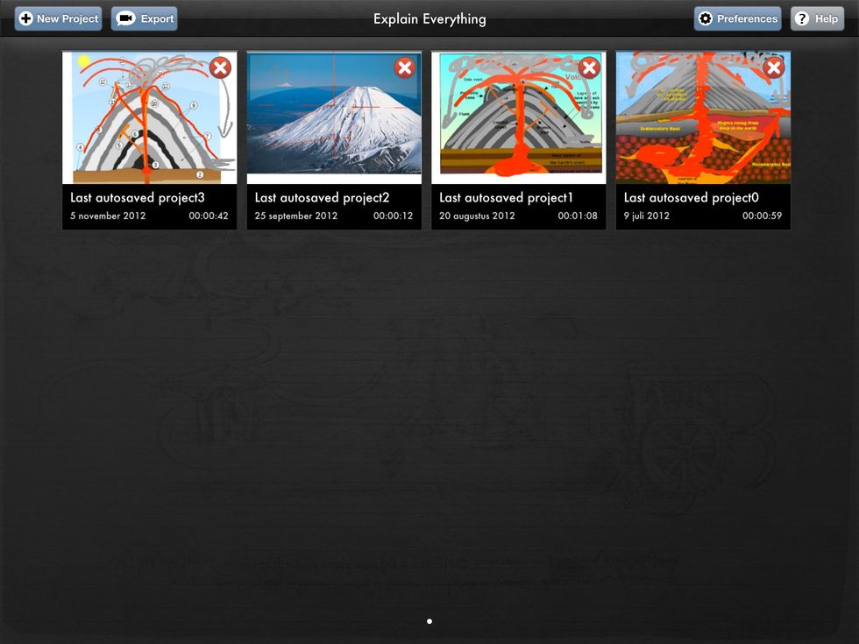Screen dimensions: 859x644
Task: Open project3 volcano drawing thumbnail
Action: point(150,117)
